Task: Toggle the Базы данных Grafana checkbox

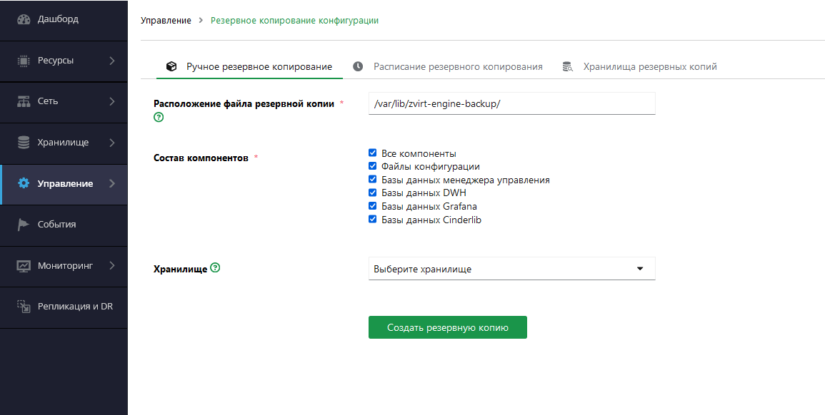Action: click(373, 206)
